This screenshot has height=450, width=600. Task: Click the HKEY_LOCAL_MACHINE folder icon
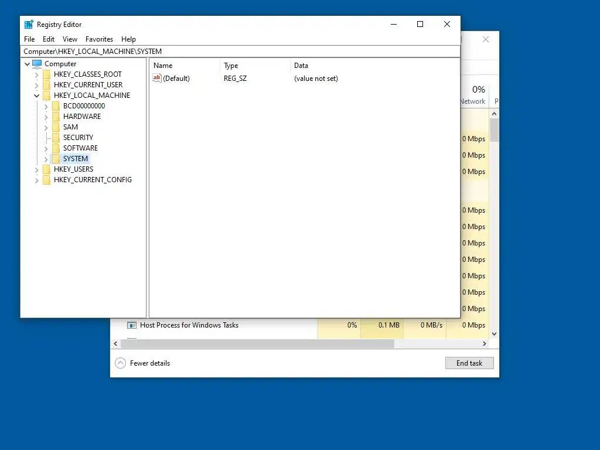[x=47, y=96]
